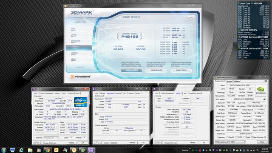Open Internet Explorer from the taskbar
272x153 pixels.
click(21, 150)
